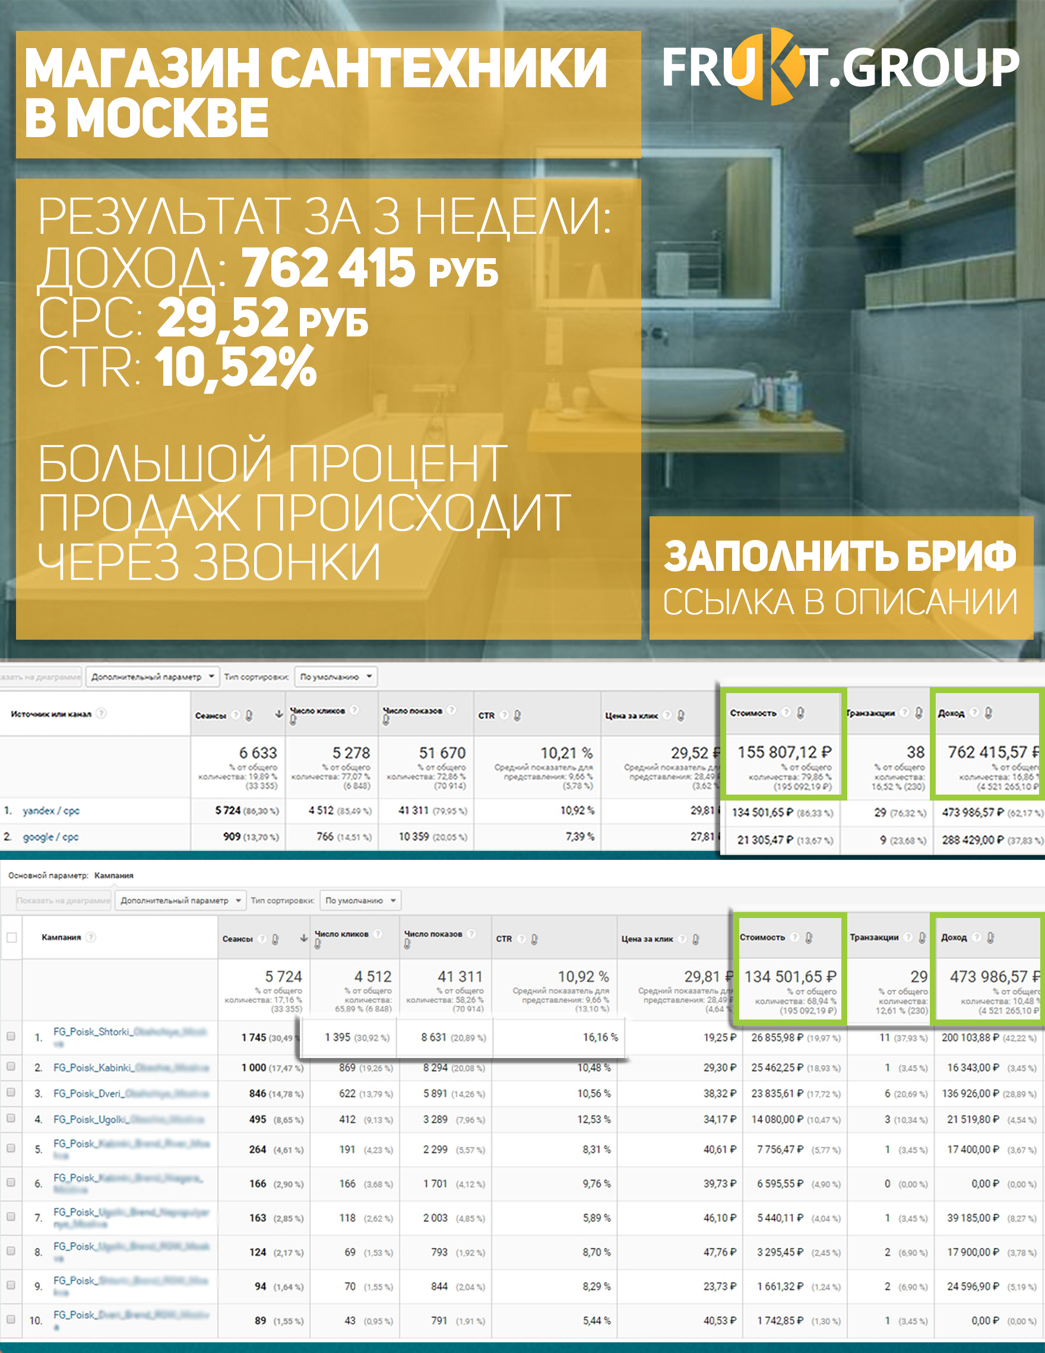Open Дополнительный параметр dropdown above the campaign table
This screenshot has height=1353, width=1045.
(180, 900)
